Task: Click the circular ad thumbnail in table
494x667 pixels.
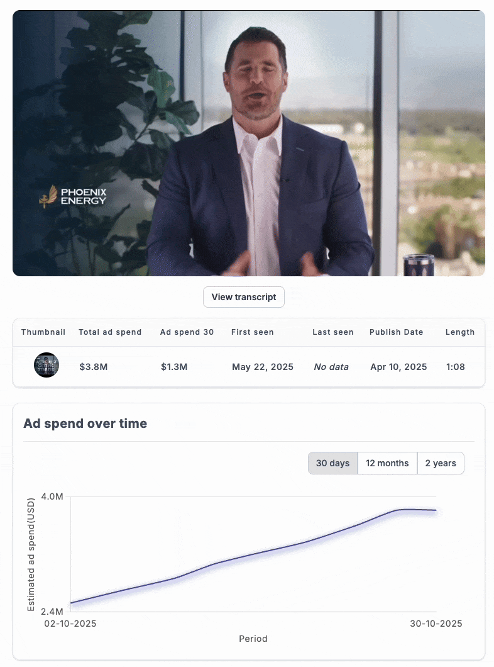Action: pyautogui.click(x=46, y=366)
